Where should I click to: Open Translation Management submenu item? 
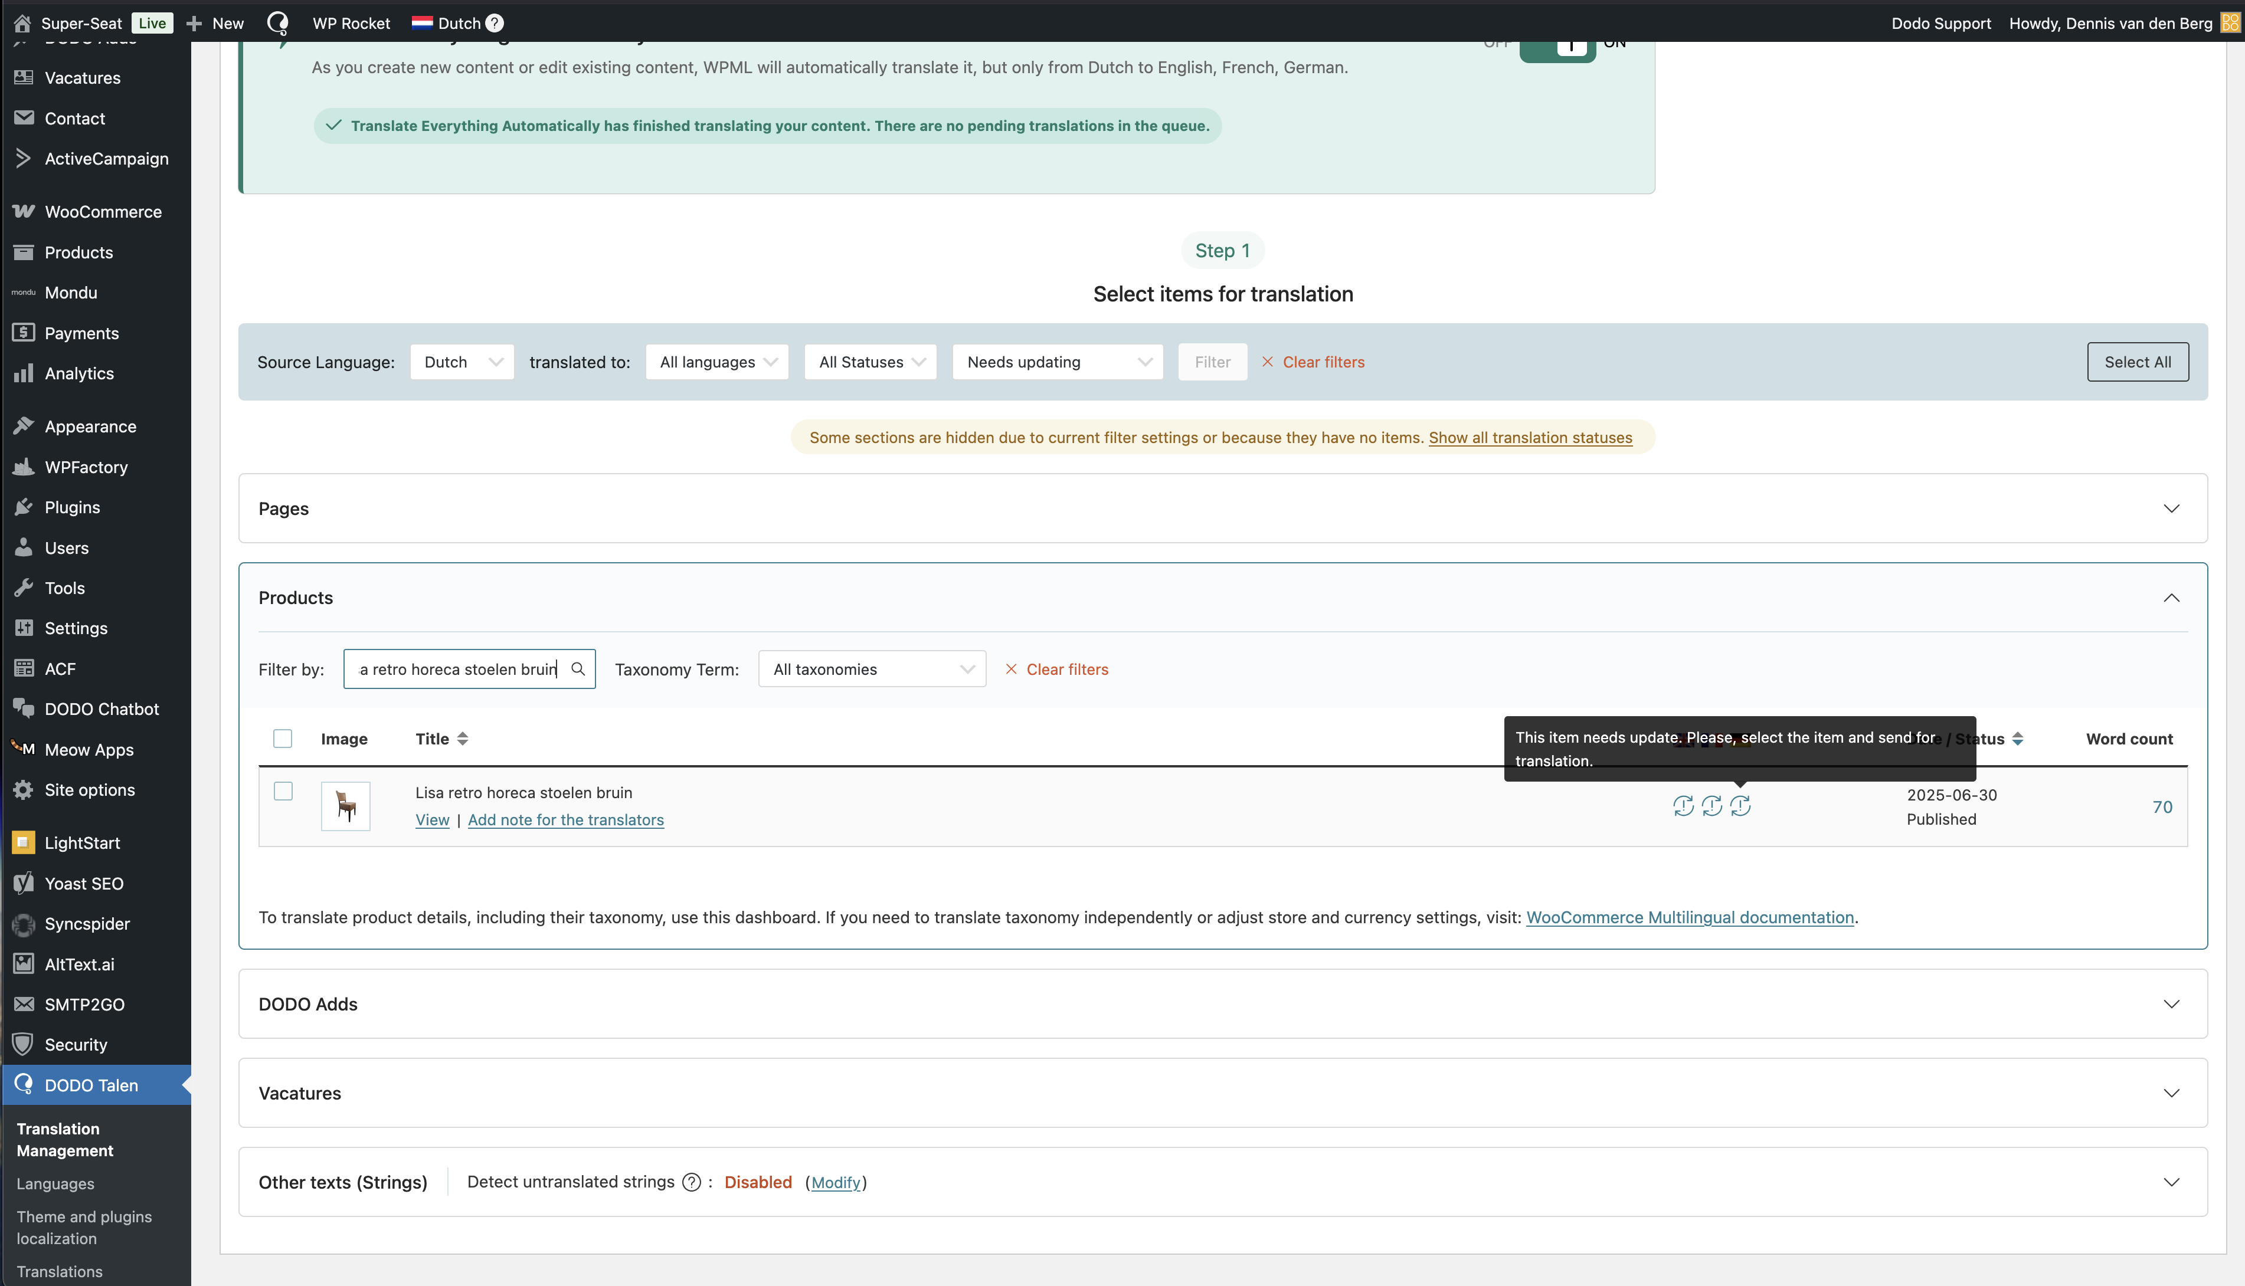66,1139
